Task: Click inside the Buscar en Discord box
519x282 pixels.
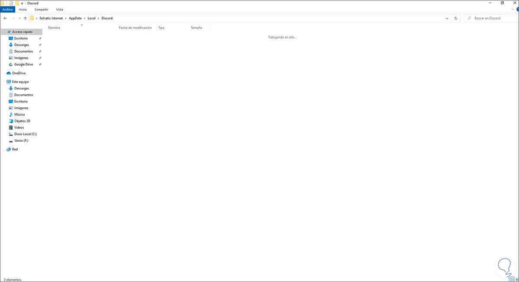Action: [x=491, y=18]
